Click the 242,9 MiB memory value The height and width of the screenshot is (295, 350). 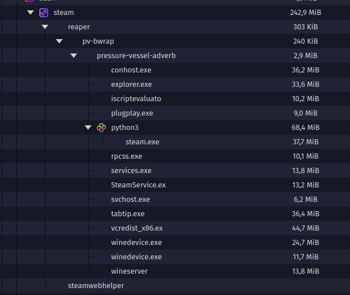coord(306,13)
